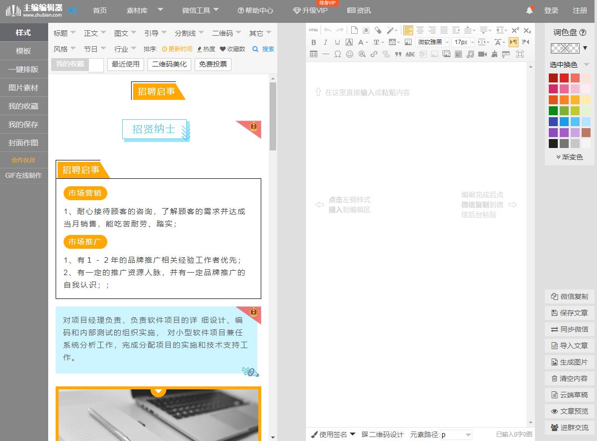The width and height of the screenshot is (597, 441).
Task: Pick the dark red color swatch
Action: point(554,77)
